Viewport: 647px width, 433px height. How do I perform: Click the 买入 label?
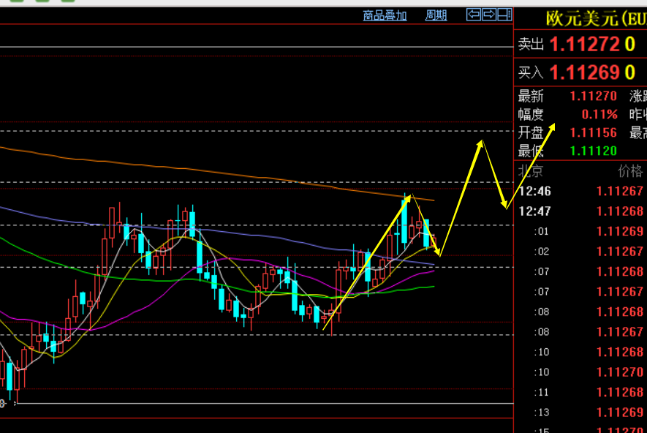[531, 72]
